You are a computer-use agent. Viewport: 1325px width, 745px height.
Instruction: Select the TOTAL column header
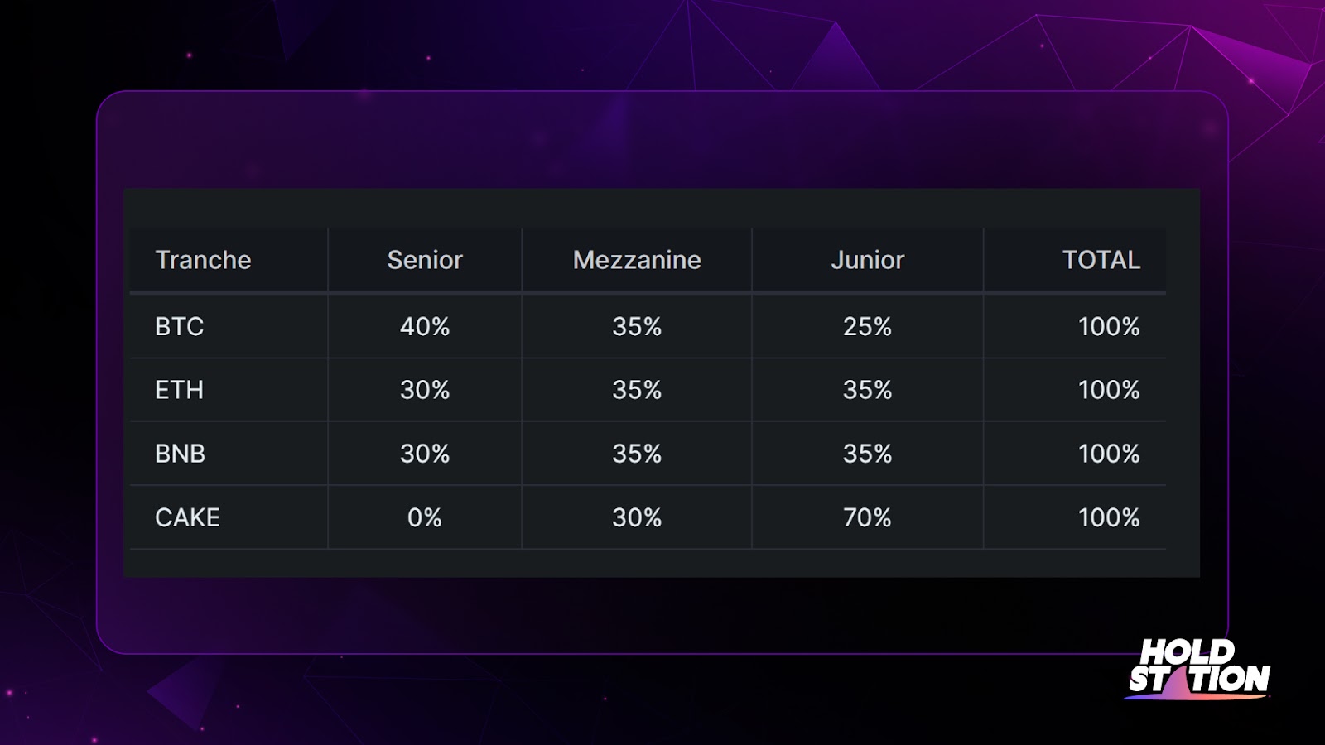[x=1101, y=260]
